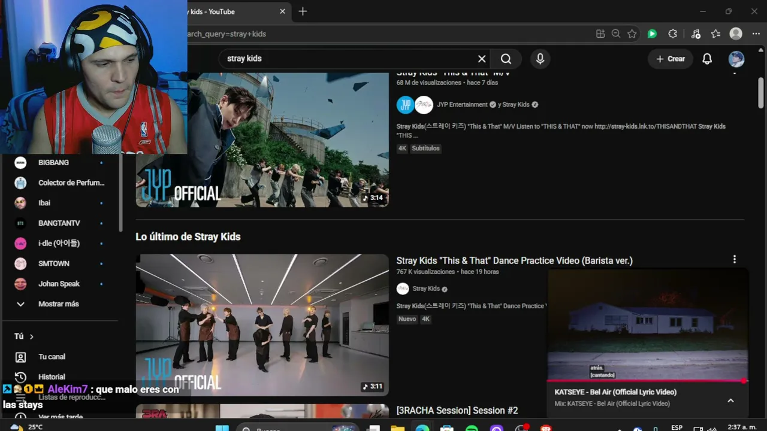Open the browser profile avatar
767x431 pixels.
736,34
